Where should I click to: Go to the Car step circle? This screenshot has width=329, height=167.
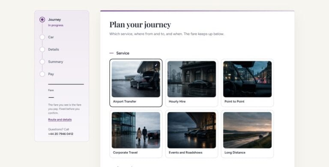pyautogui.click(x=42, y=37)
